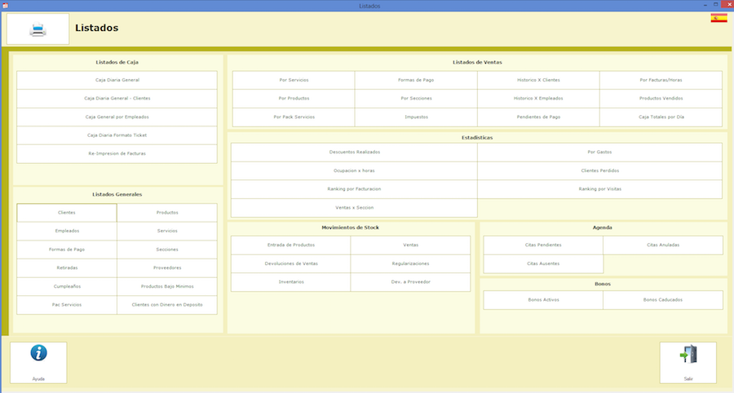The width and height of the screenshot is (734, 393).
Task: Open Re-Impresion de Facturas
Action: pos(117,153)
